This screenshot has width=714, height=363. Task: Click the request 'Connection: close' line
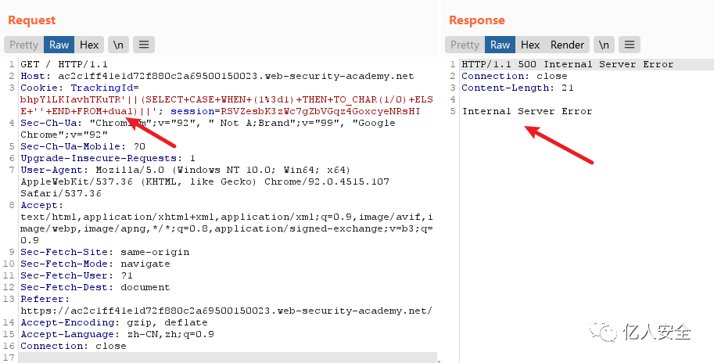pos(74,346)
